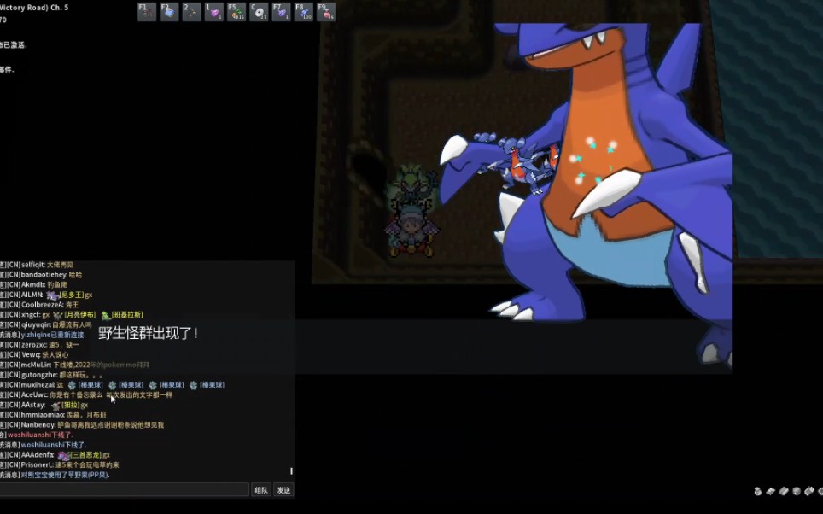The image size is (823, 514).
Task: Click the red woshiluanshi下线了 message
Action: point(40,435)
